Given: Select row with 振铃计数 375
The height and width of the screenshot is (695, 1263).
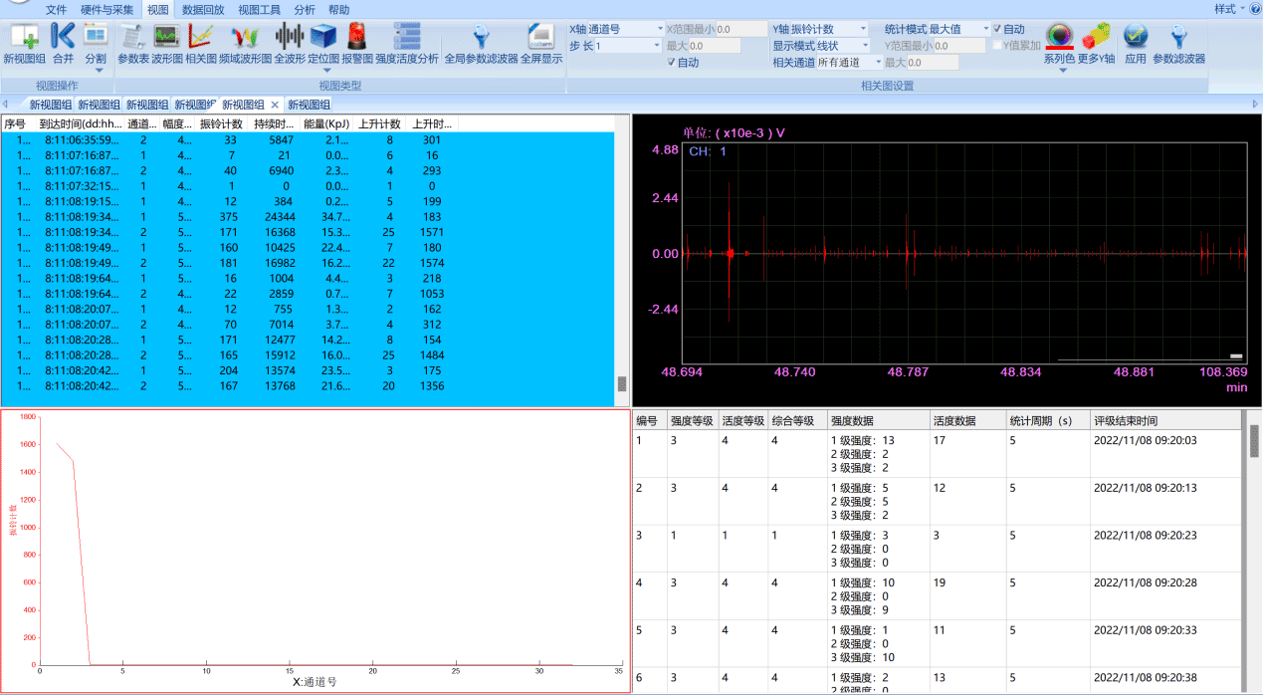Looking at the screenshot, I should pos(308,217).
